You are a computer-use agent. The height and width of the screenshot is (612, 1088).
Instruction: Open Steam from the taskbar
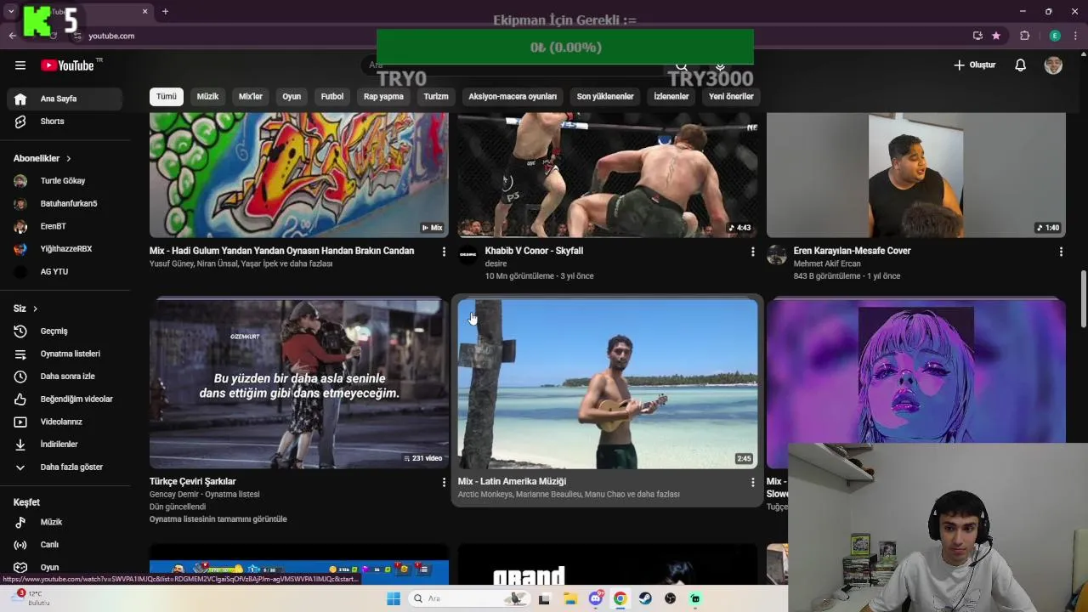pyautogui.click(x=645, y=598)
